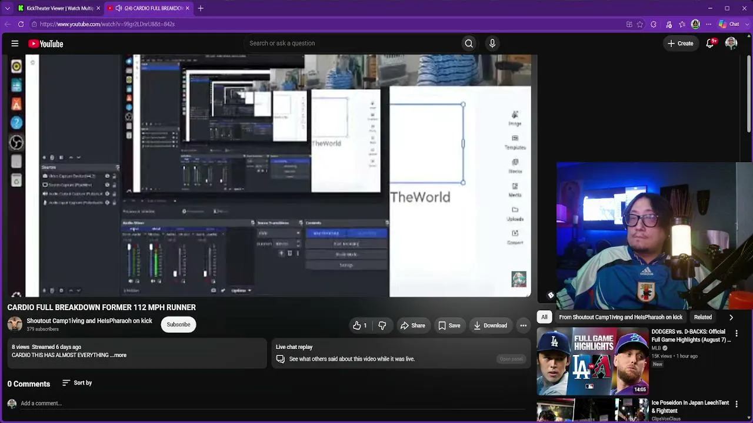Open YouTube notifications bell
The image size is (753, 423).
coord(711,43)
